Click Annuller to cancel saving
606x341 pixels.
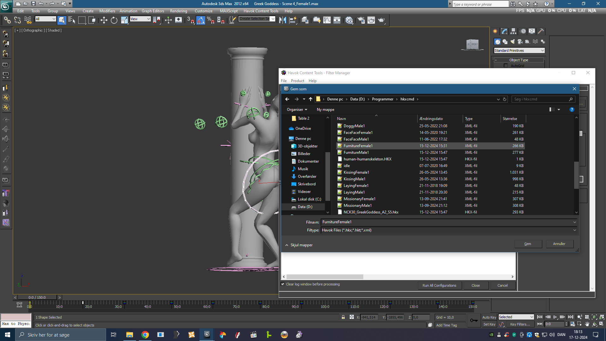coord(559,244)
